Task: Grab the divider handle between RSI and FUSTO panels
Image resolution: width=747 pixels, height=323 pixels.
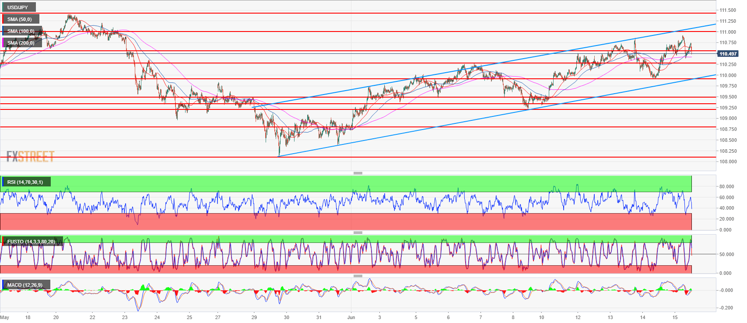Action: 358,232
